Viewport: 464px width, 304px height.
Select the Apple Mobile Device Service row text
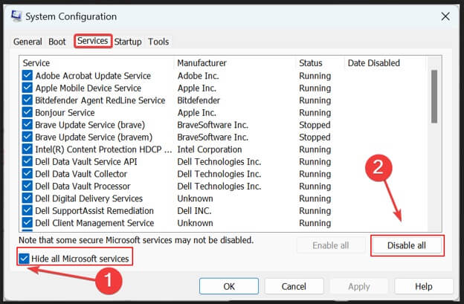point(88,88)
